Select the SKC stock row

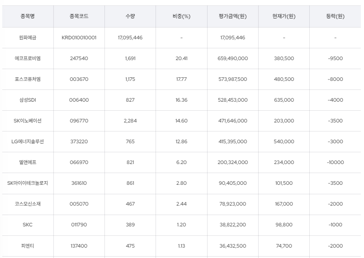click(28, 225)
